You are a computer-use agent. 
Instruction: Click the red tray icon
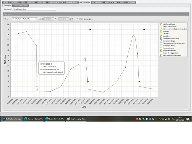point(137,119)
